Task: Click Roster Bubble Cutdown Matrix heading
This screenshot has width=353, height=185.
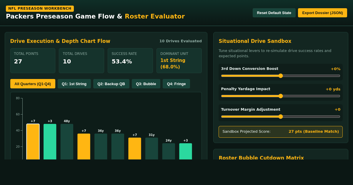Action: tap(261, 158)
